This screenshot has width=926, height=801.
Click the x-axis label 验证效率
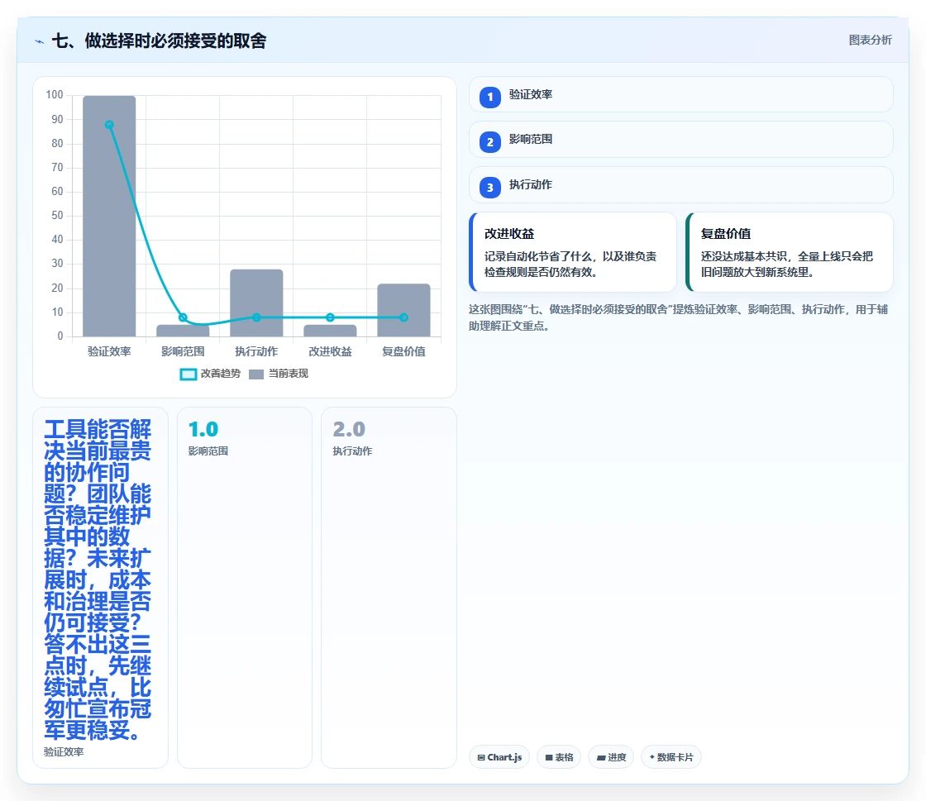pyautogui.click(x=109, y=351)
